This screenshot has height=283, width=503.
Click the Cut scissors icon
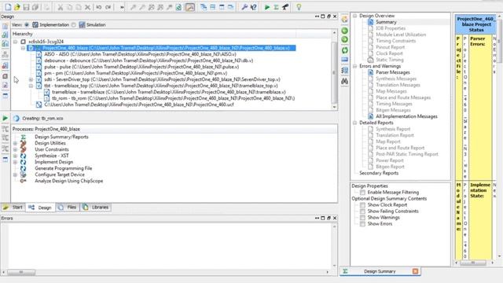(61, 7)
